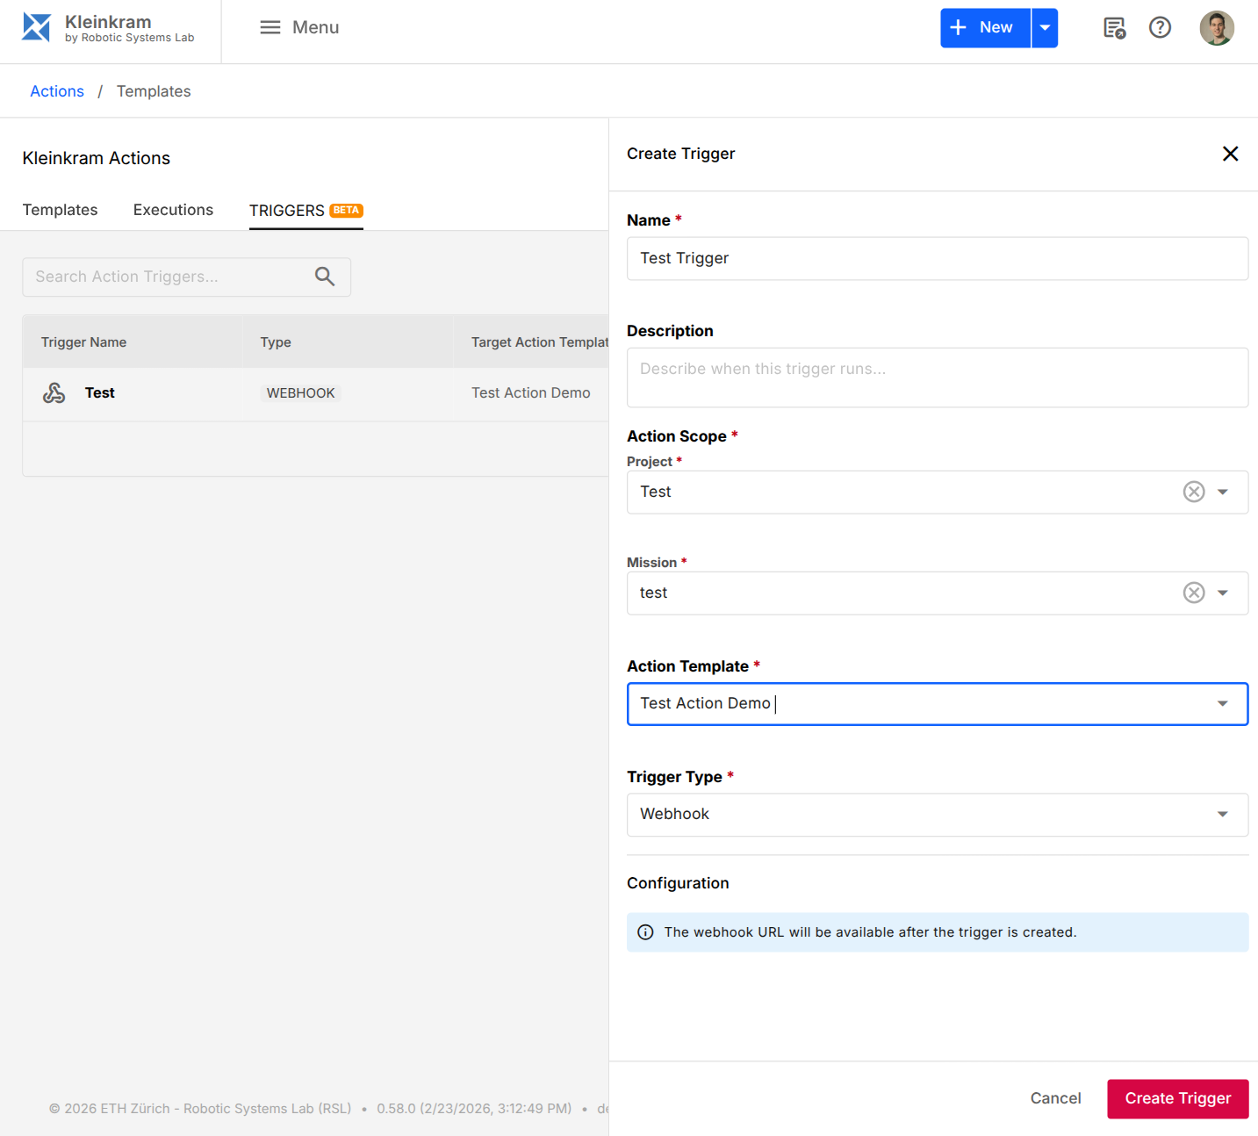Expand the Project dropdown
The width and height of the screenshot is (1258, 1136).
point(1222,492)
